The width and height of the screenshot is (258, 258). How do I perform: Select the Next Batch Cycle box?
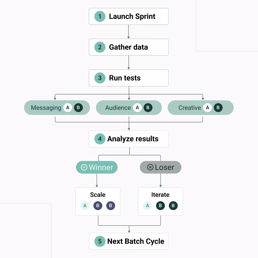point(129,241)
